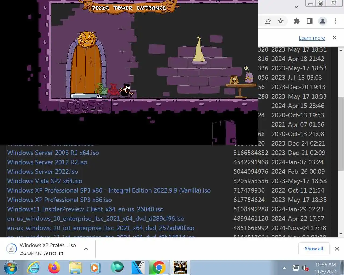Click date 2024-Jan-29 02:23
This screenshot has height=275, width=344.
[x=298, y=209]
